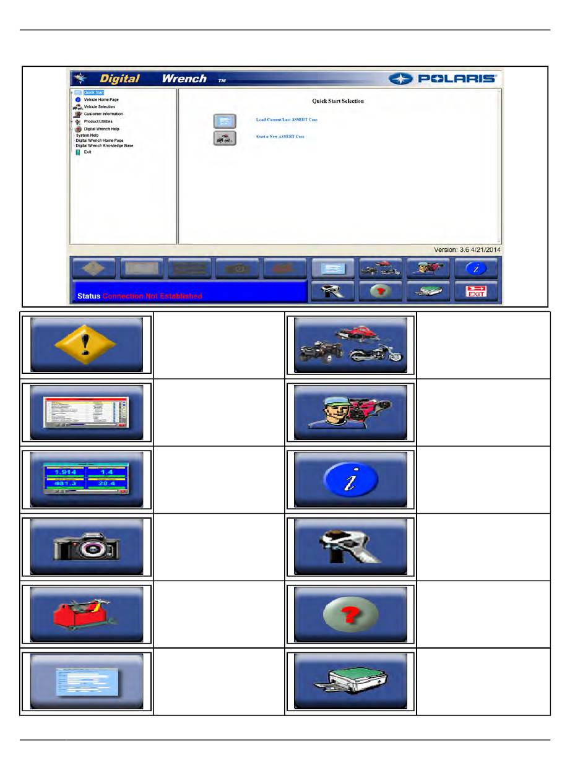Select Product Utilities in the tree
The image size is (588, 773).
pyautogui.click(x=97, y=121)
